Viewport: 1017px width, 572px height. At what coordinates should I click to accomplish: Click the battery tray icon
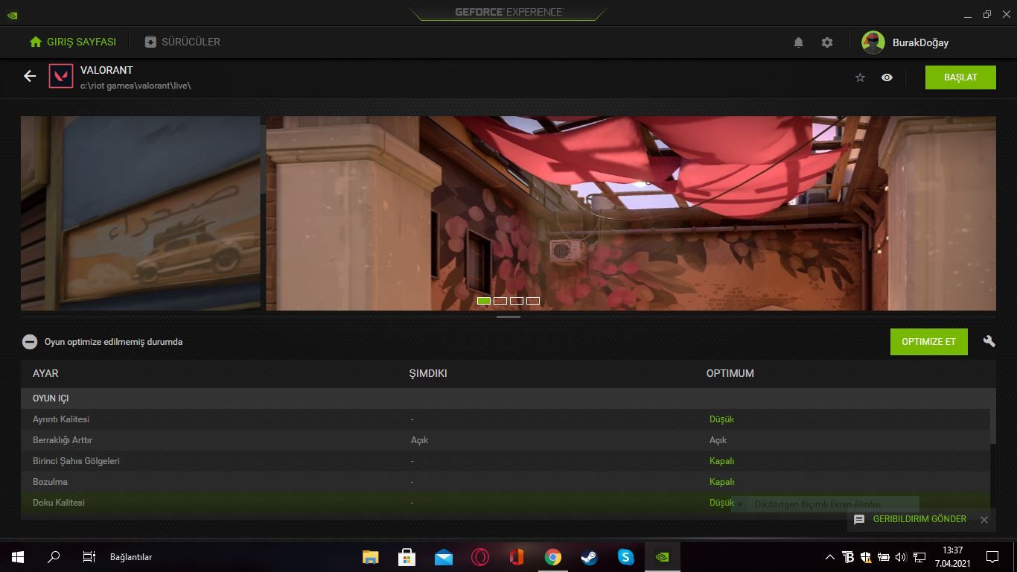pos(884,557)
